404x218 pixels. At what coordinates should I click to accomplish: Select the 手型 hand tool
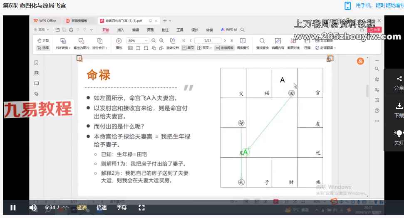(x=43, y=41)
